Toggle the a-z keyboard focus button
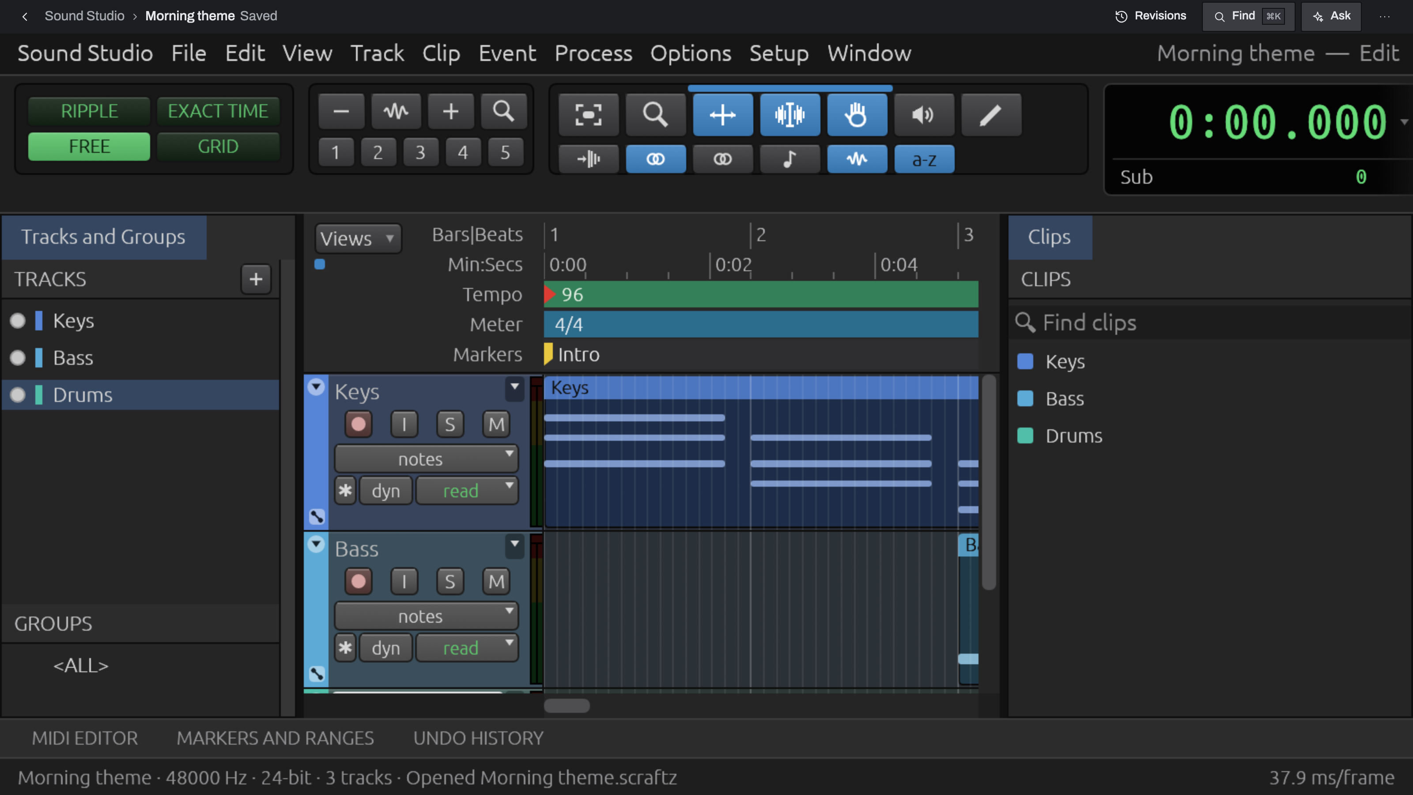The height and width of the screenshot is (795, 1413). [924, 159]
